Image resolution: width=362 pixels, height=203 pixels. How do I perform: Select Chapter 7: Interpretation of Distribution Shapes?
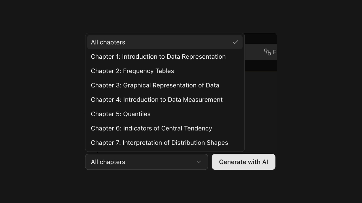tap(159, 143)
